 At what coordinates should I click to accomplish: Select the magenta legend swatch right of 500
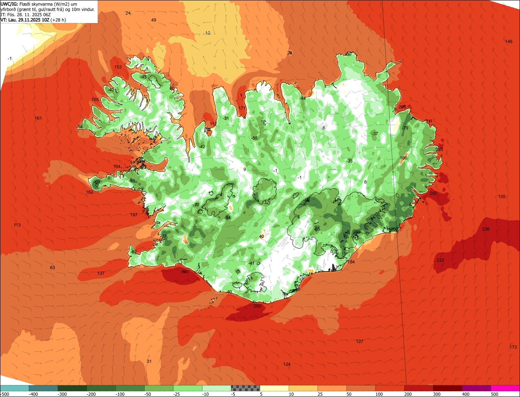pyautogui.click(x=505, y=388)
